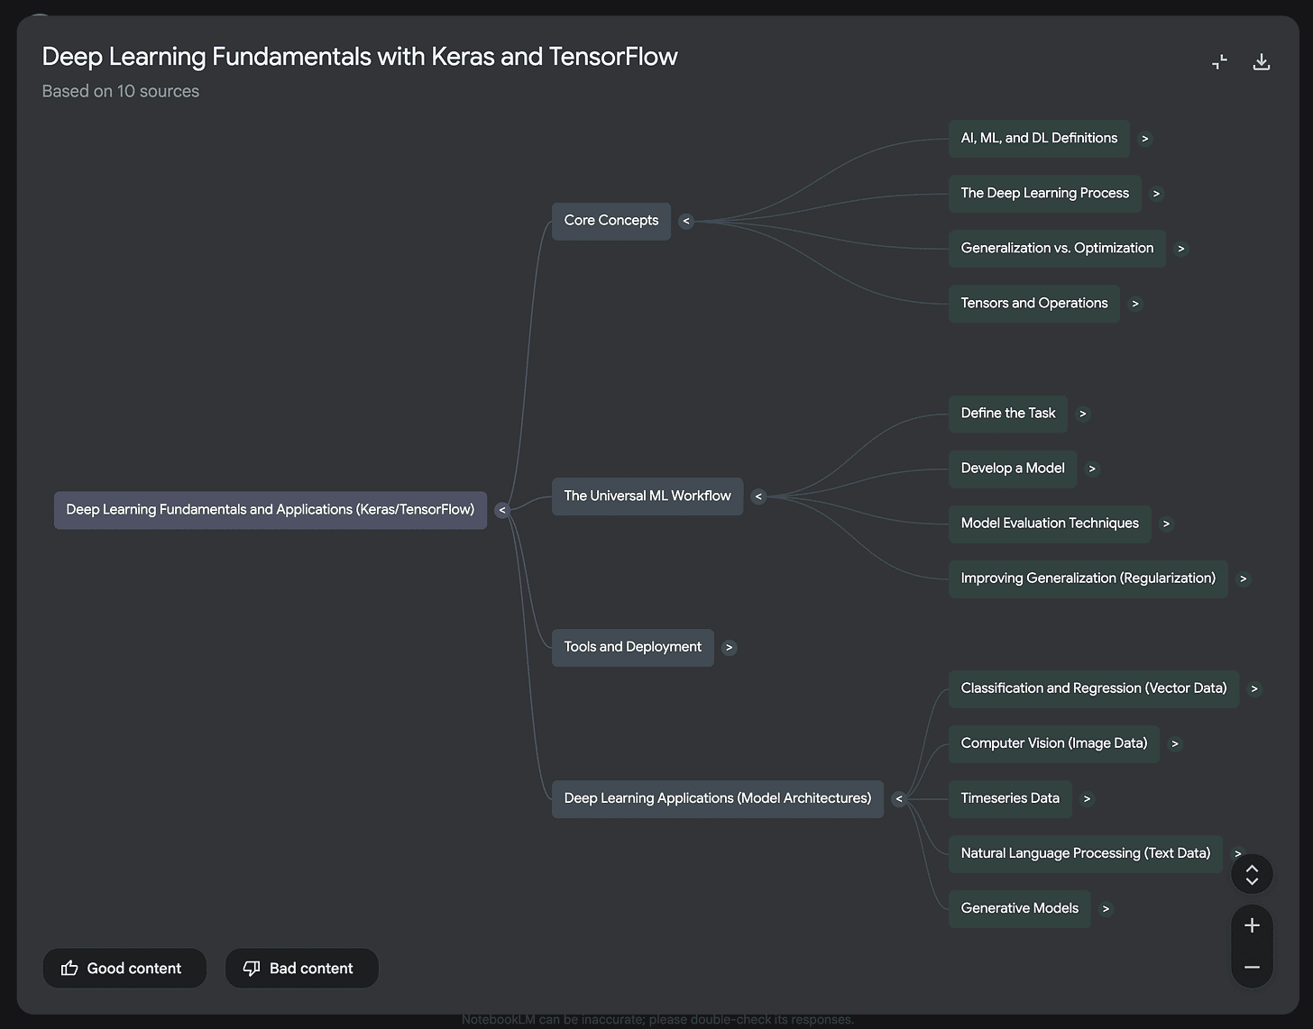1313x1029 pixels.
Task: Zoom in with the plus icon
Action: pyautogui.click(x=1252, y=925)
